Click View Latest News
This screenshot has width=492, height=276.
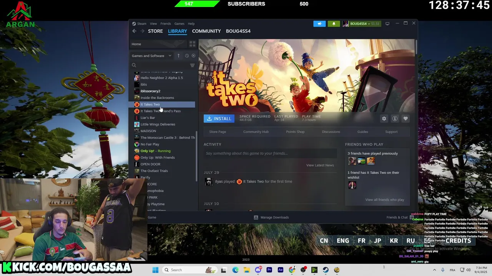(320, 165)
